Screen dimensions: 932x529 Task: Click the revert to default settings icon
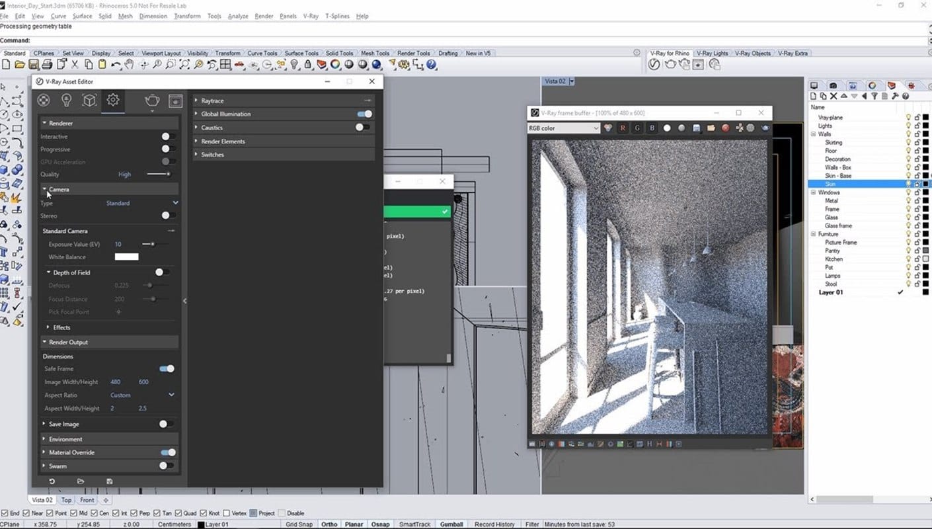[52, 481]
